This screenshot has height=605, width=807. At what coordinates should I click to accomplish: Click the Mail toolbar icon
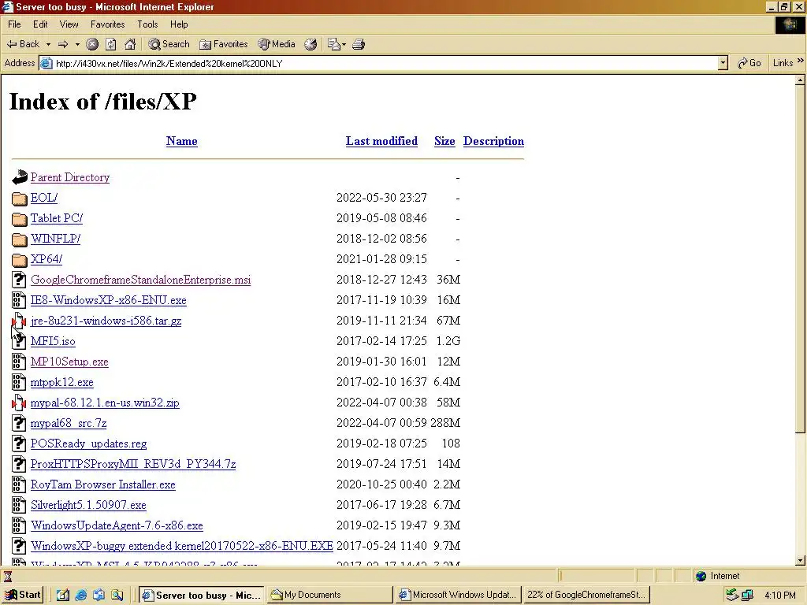coord(334,44)
